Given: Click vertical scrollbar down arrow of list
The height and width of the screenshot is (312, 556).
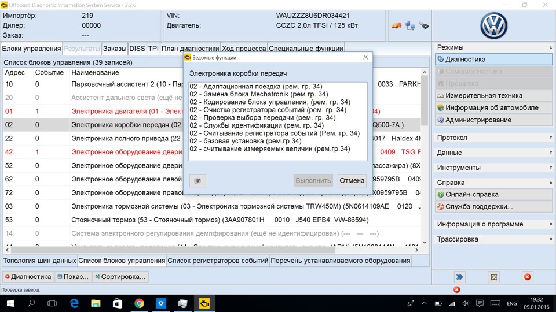Looking at the screenshot, I should click(x=425, y=243).
